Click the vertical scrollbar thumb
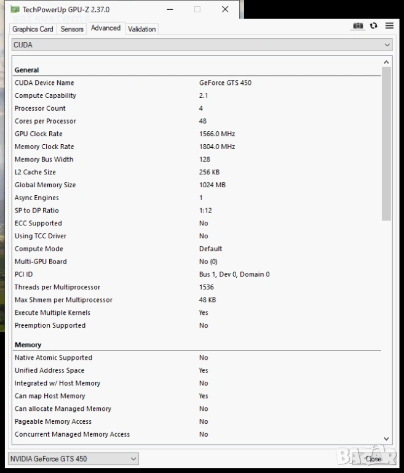404x473 pixels. (x=386, y=143)
